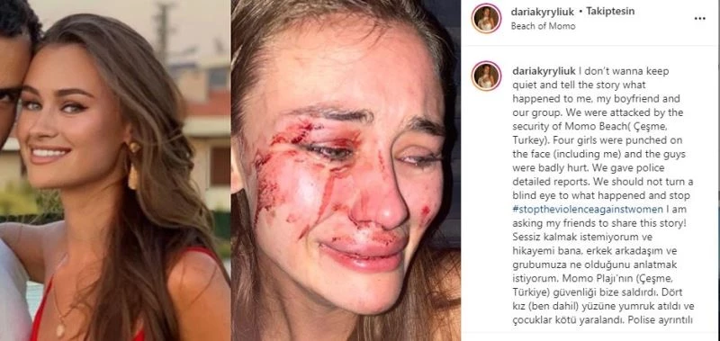
Task: Select the injured face photo in middle
Action: coord(346,170)
